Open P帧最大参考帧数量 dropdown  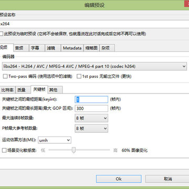pyautogui.click(x=91, y=129)
